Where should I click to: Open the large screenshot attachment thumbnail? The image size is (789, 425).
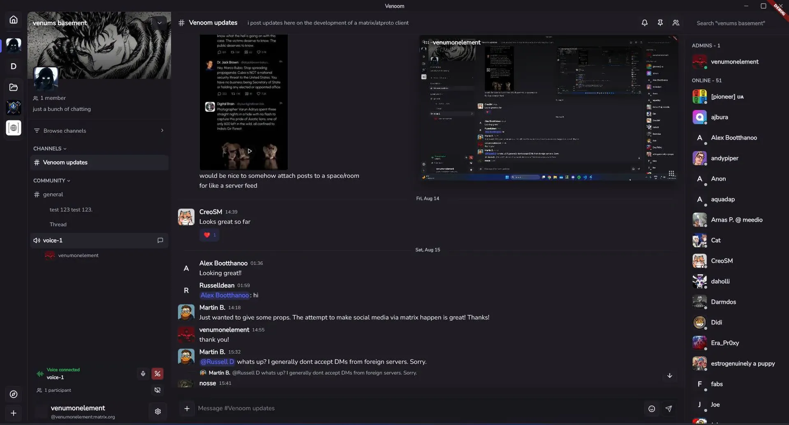click(x=548, y=108)
